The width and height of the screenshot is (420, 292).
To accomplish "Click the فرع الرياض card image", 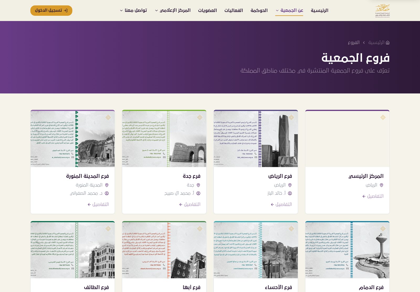I will pos(256,139).
